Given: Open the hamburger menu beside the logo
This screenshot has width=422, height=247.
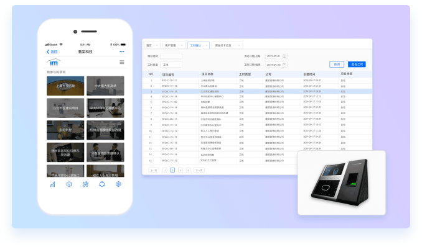Looking at the screenshot, I should point(122,62).
